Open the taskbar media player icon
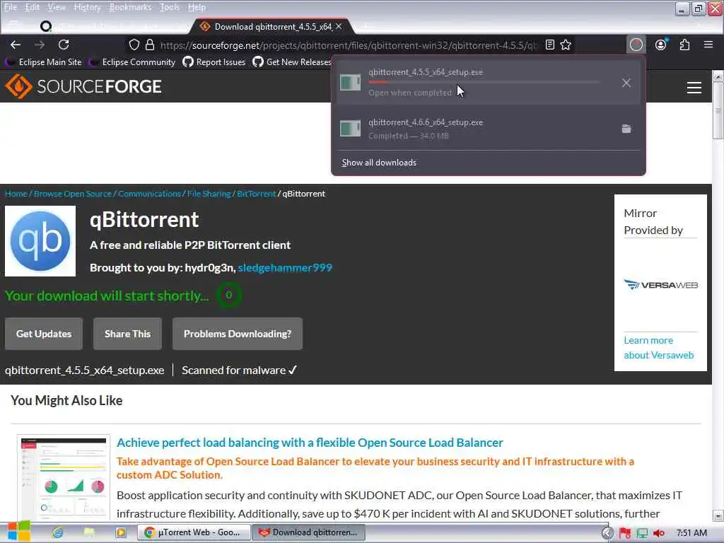Image resolution: width=724 pixels, height=543 pixels. [x=120, y=532]
